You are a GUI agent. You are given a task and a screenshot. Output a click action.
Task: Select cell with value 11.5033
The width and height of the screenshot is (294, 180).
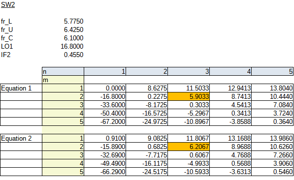189,88
